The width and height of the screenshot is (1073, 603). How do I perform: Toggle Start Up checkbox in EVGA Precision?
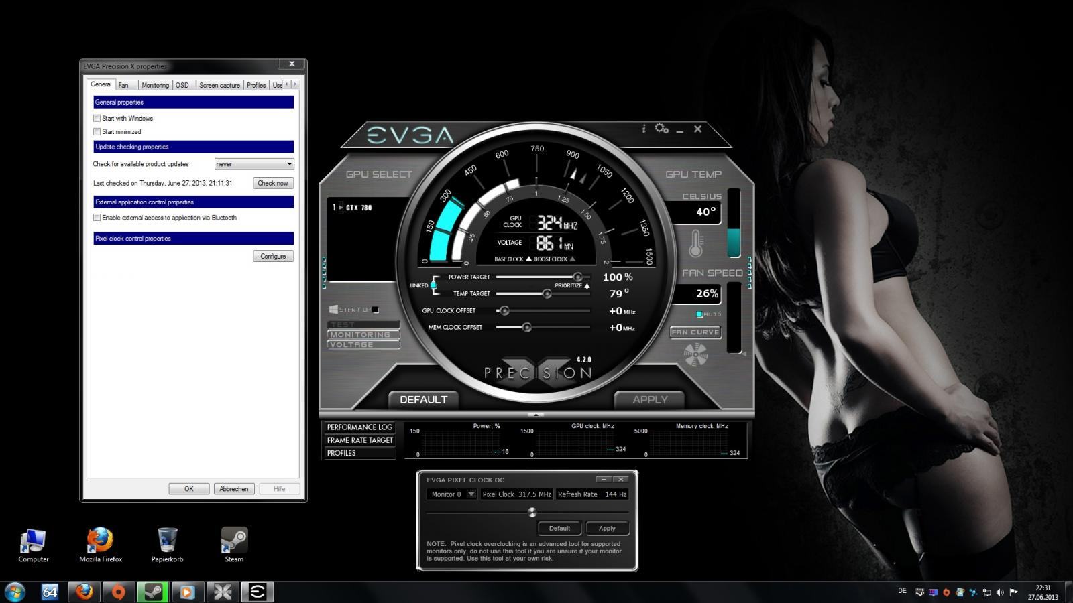[376, 310]
